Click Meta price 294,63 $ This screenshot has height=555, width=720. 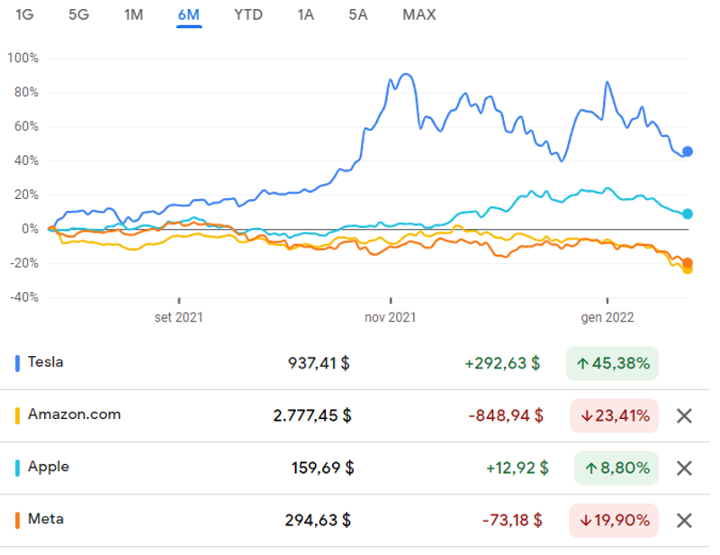coord(318,521)
